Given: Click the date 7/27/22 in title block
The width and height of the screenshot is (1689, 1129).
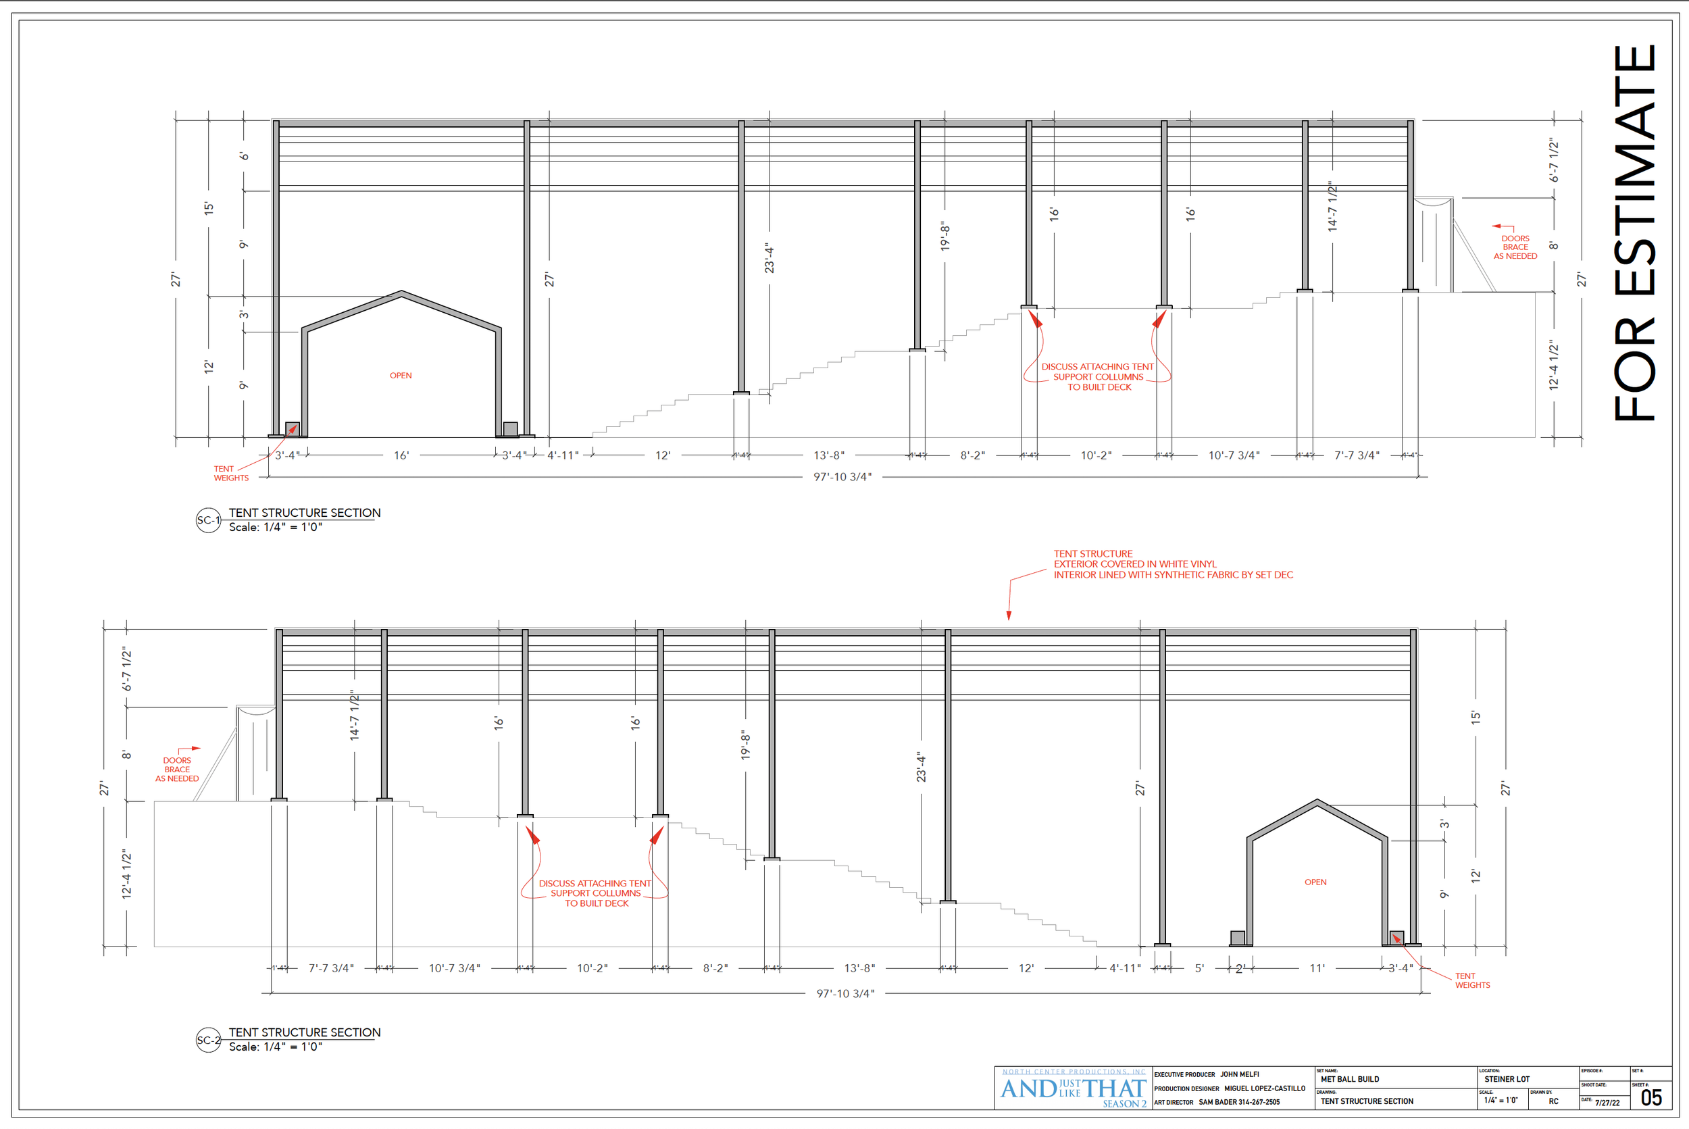Looking at the screenshot, I should (1607, 1103).
